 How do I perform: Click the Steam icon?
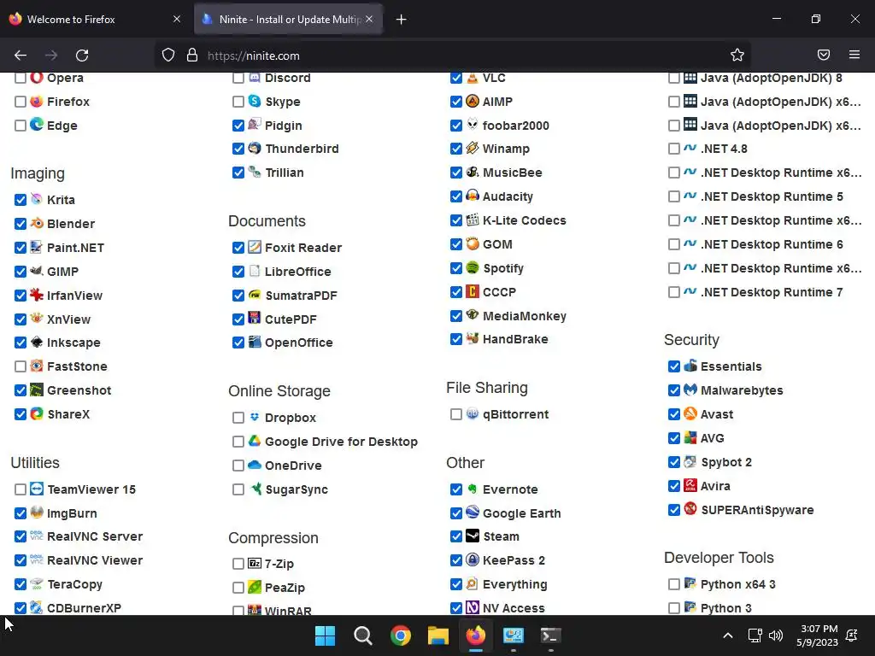[x=473, y=536]
